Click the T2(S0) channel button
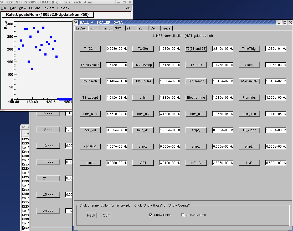 [143, 49]
